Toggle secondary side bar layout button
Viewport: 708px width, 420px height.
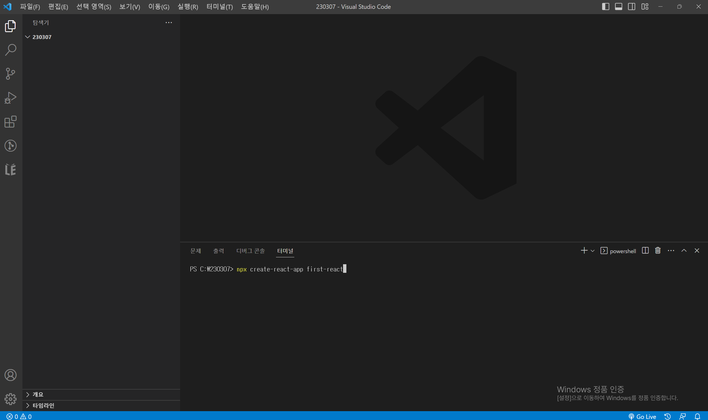632,7
